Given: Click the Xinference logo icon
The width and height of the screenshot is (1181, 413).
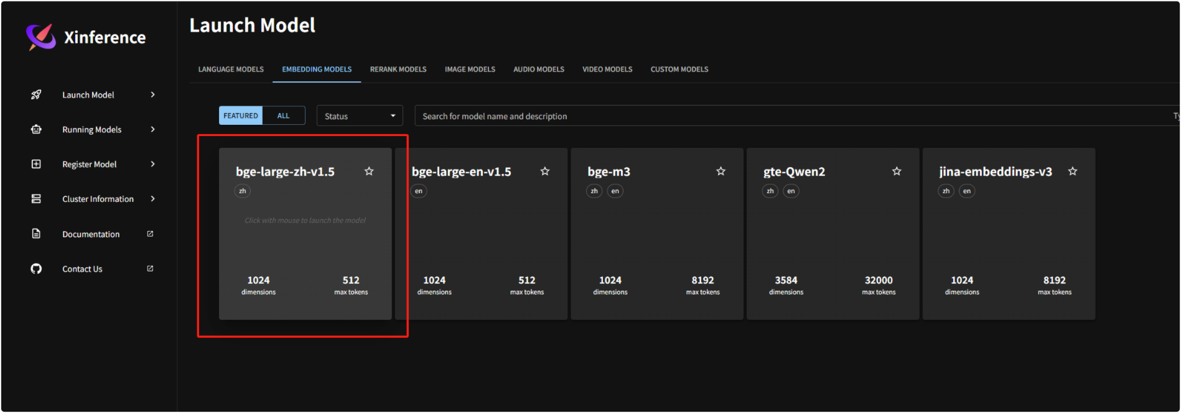Looking at the screenshot, I should (41, 37).
